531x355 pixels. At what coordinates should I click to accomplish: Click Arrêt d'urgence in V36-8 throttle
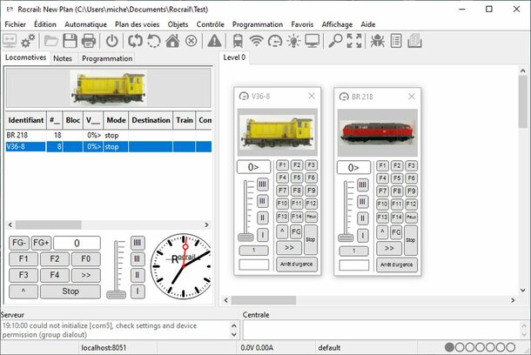296,264
